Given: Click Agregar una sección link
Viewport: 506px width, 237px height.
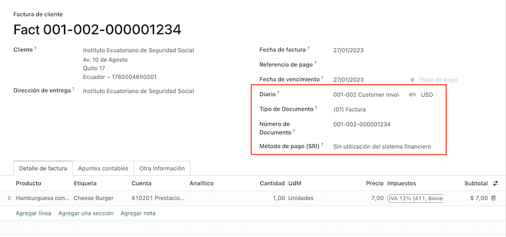Looking at the screenshot, I should tap(86, 213).
